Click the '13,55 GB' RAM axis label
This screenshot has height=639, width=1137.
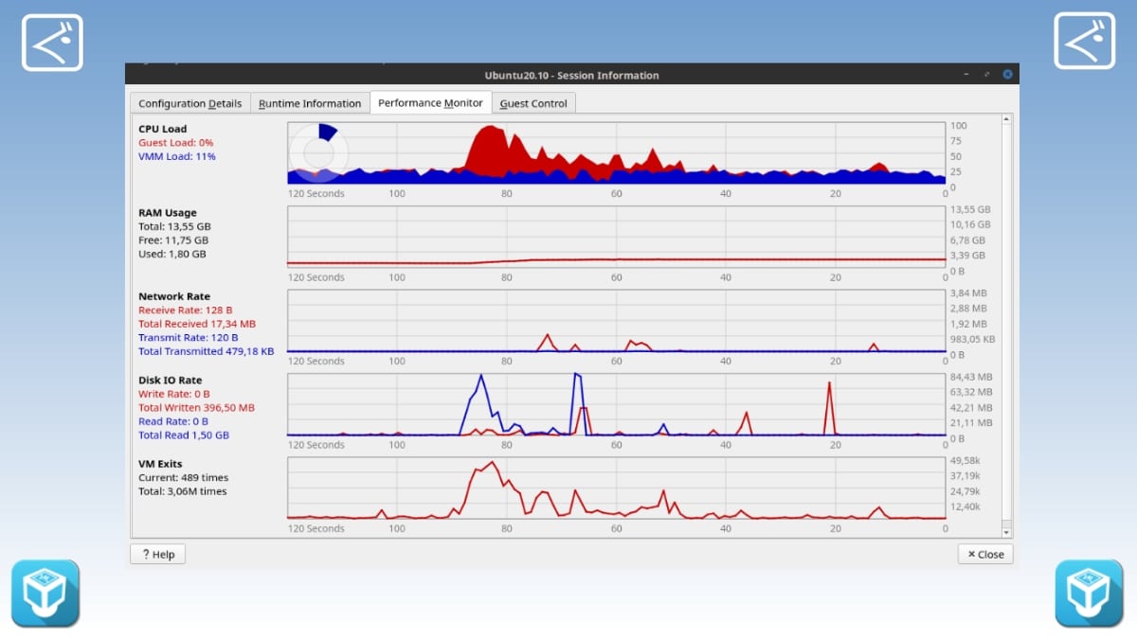click(970, 209)
